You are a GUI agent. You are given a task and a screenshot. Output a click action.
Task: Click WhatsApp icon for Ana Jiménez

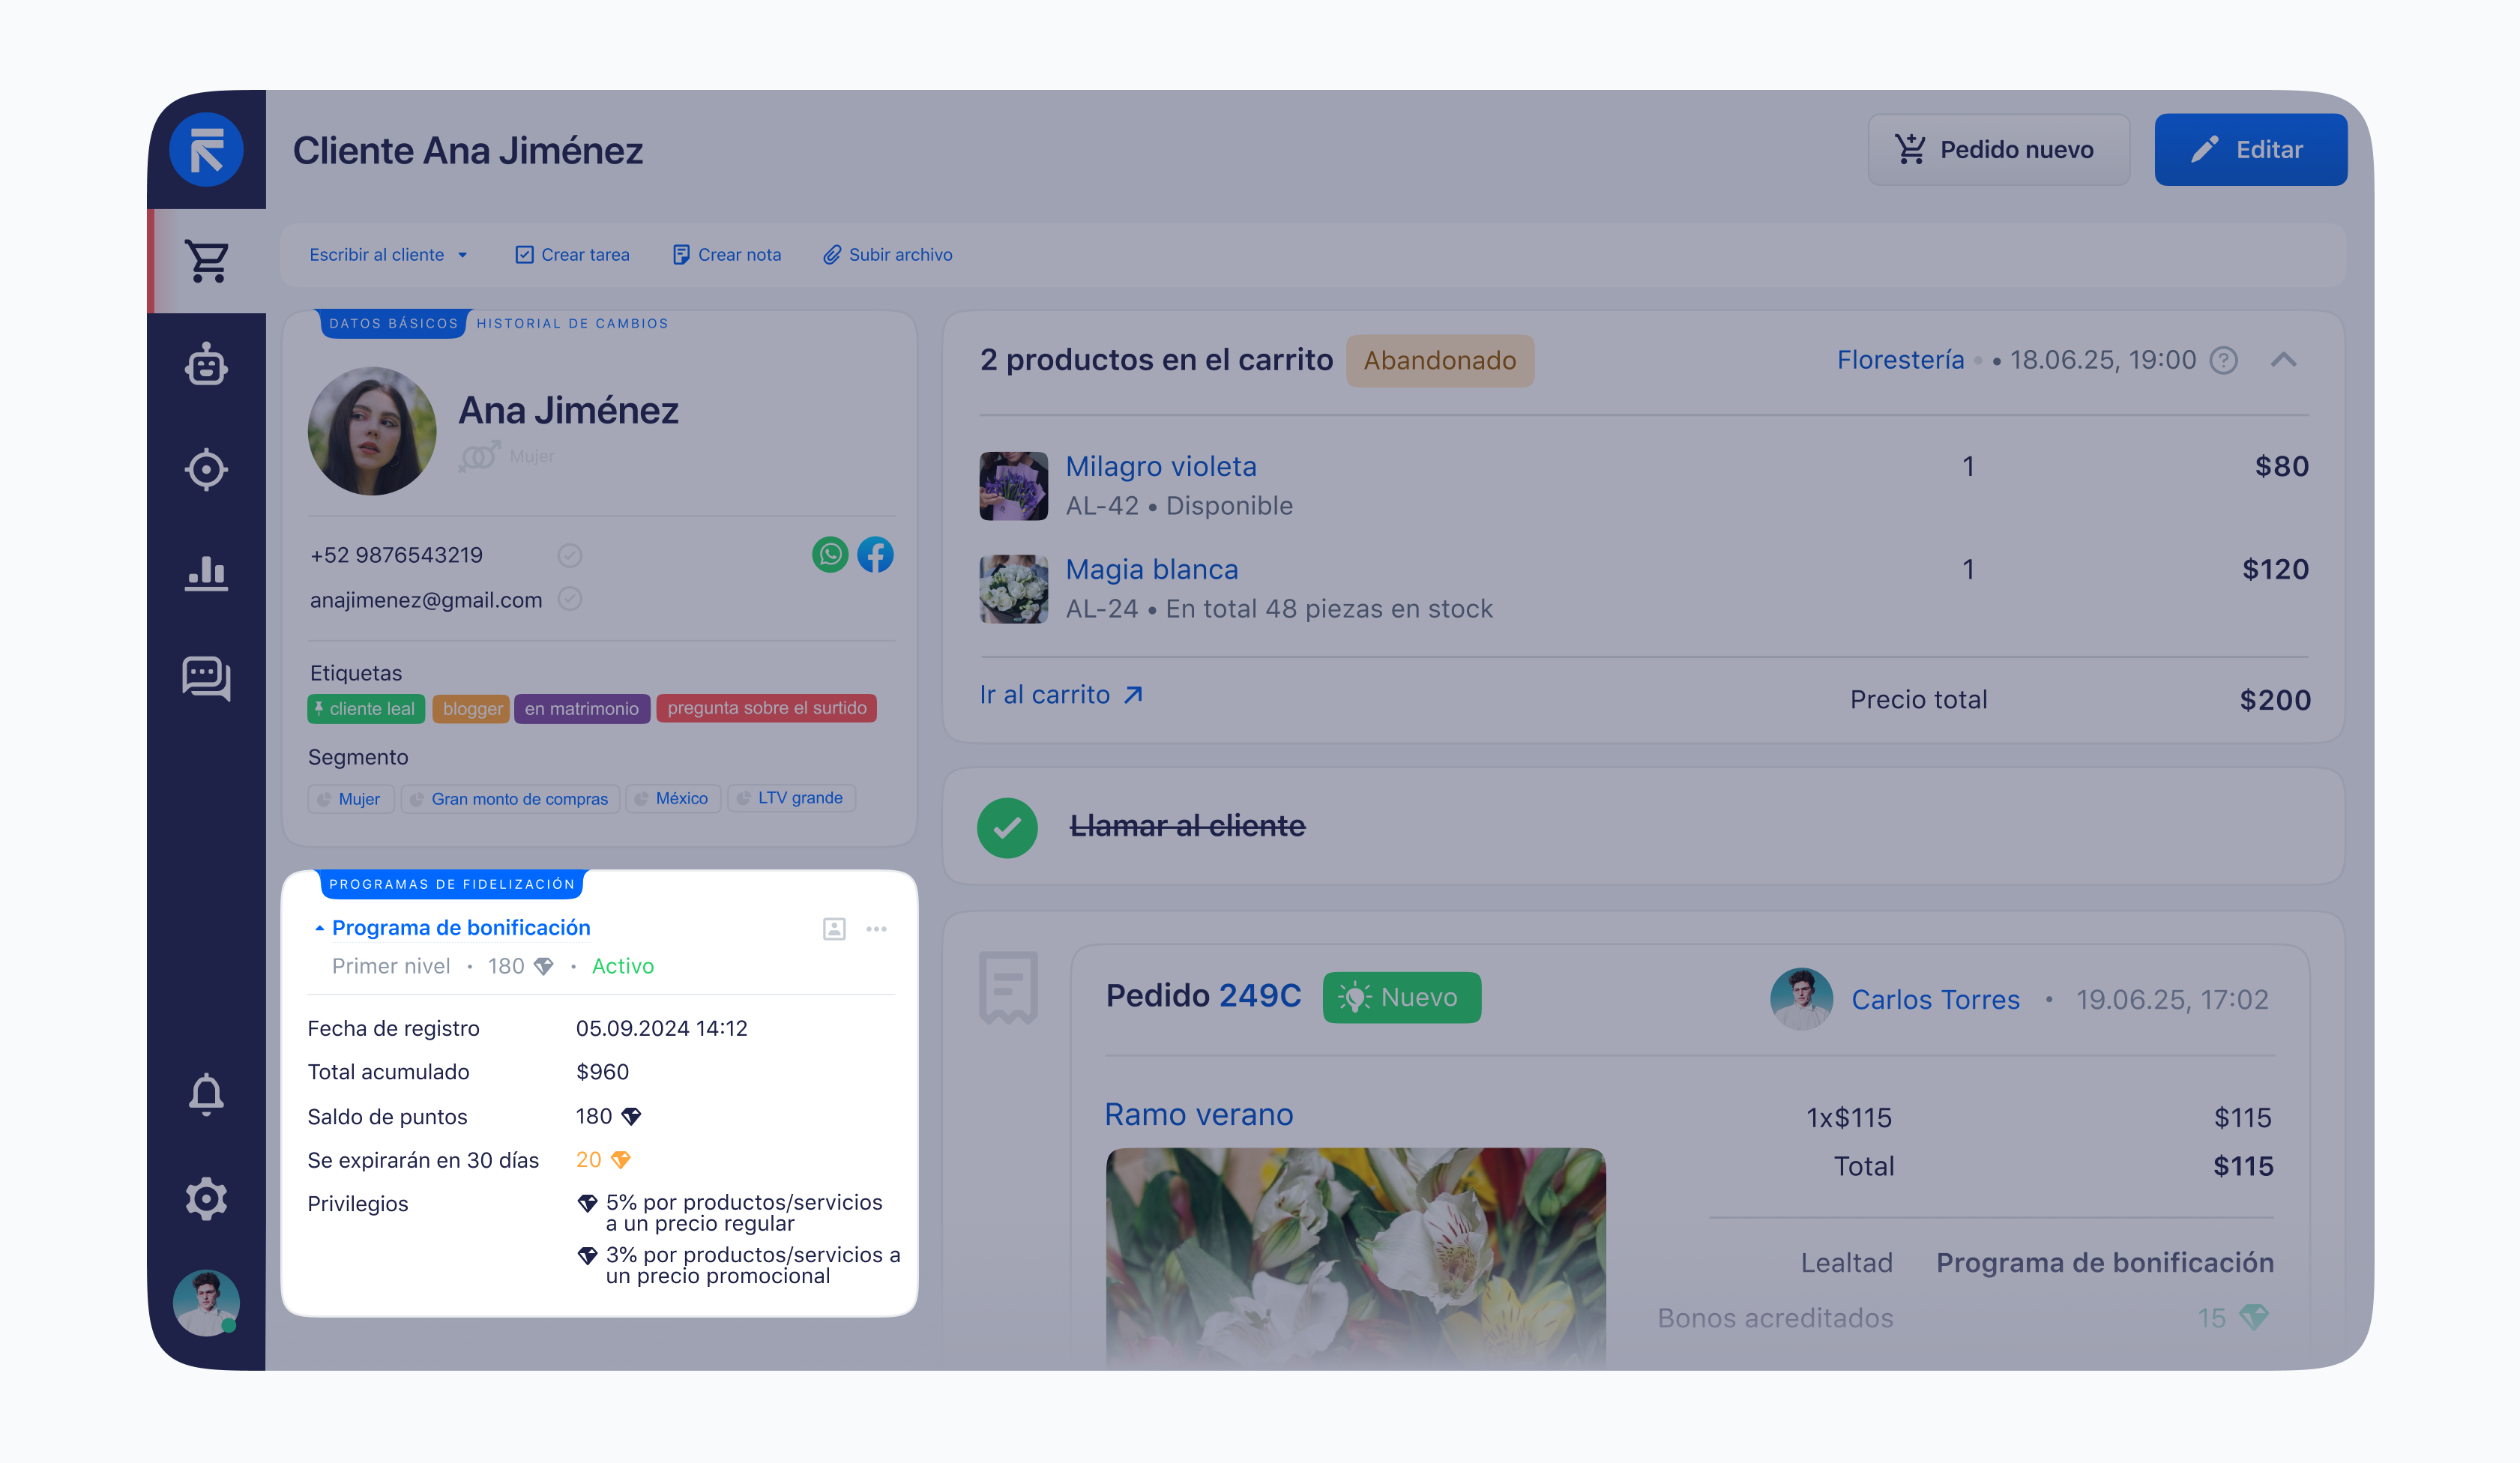click(x=830, y=554)
